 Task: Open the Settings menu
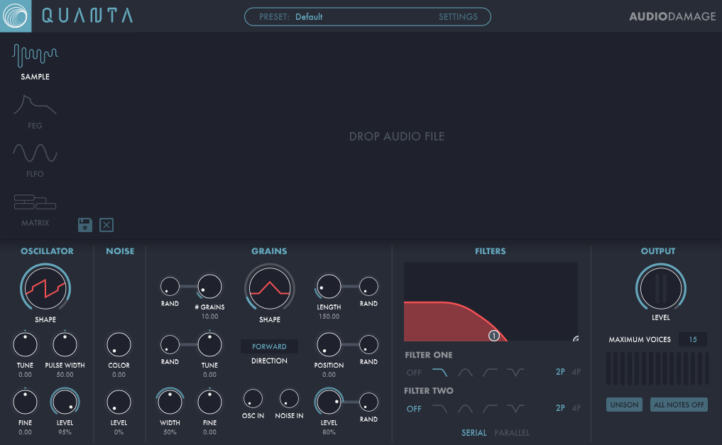(458, 16)
